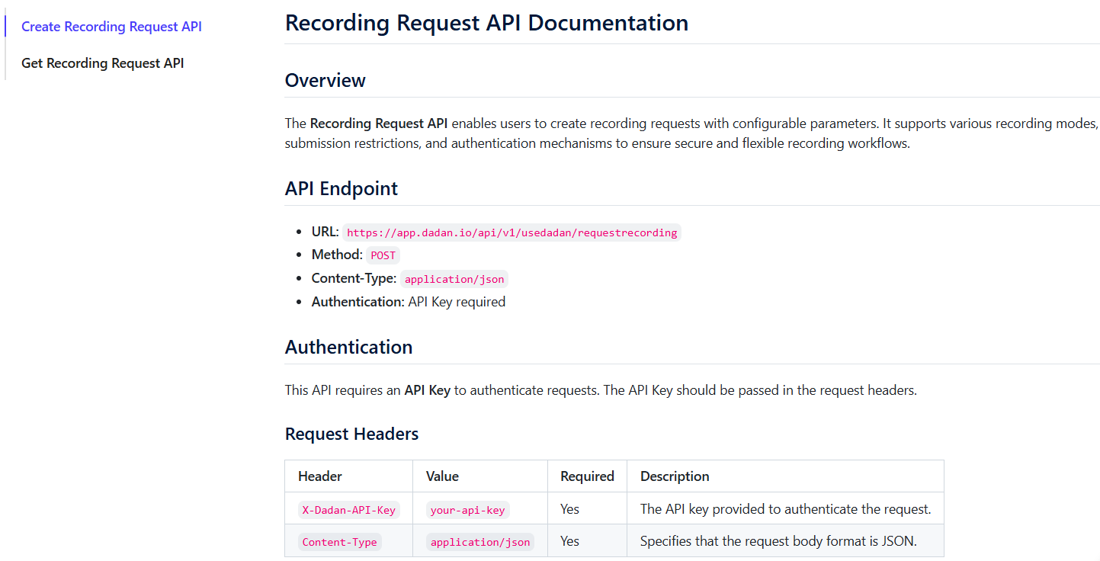Select the your-api-key value cell
Viewport: 1100px width, 561px height.
pos(467,509)
